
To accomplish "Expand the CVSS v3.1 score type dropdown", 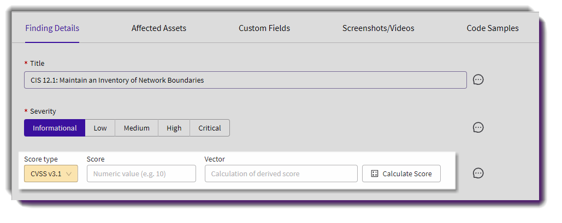I will click(x=51, y=174).
